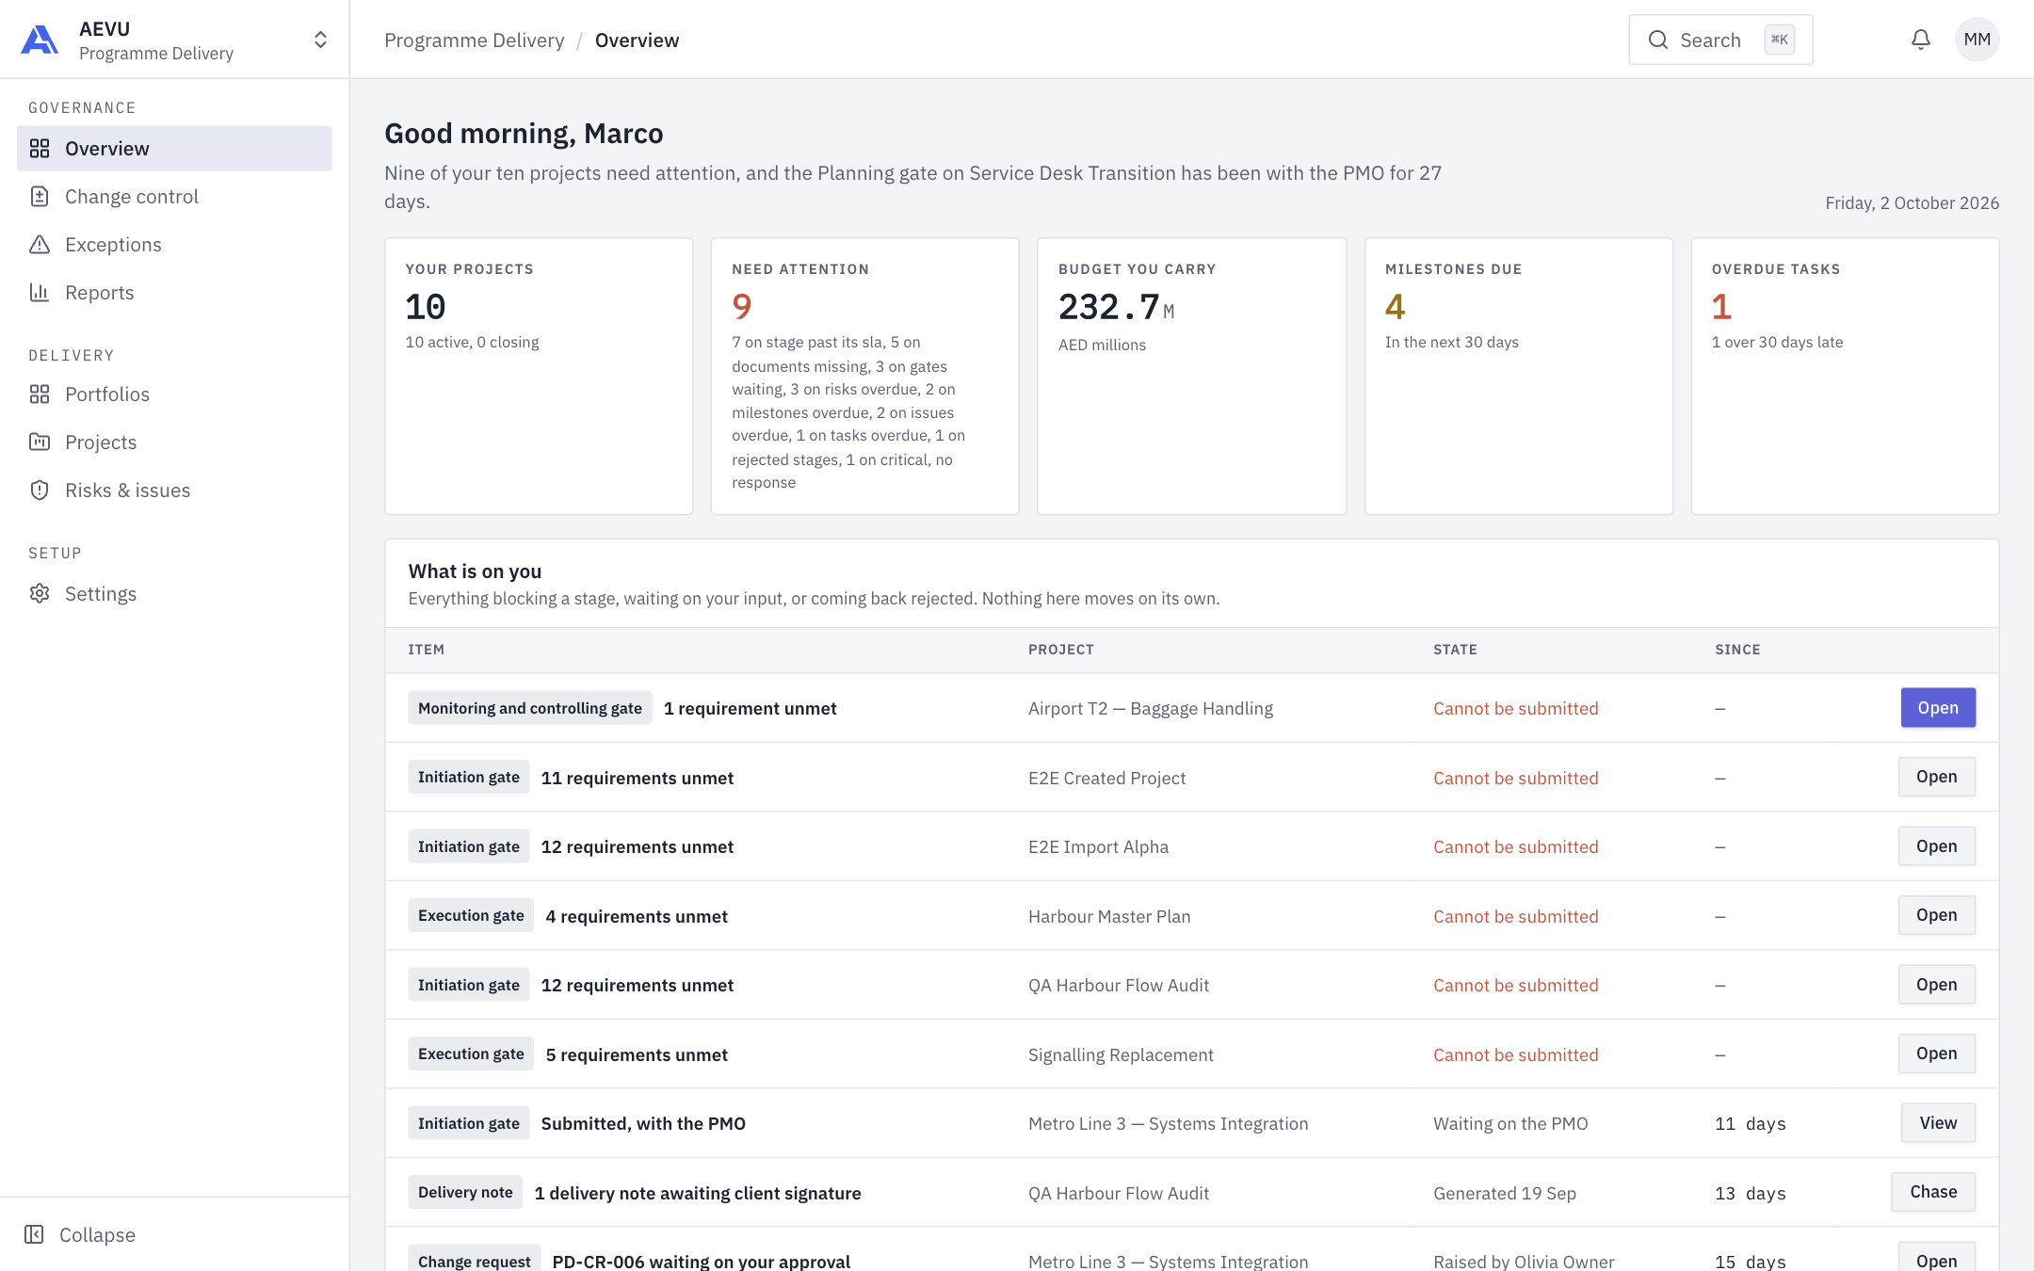Click 'Submitted, with the PMO' text

tap(643, 1123)
